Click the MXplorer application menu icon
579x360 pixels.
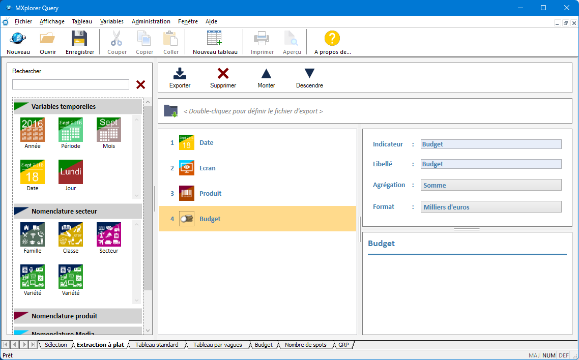pos(6,21)
